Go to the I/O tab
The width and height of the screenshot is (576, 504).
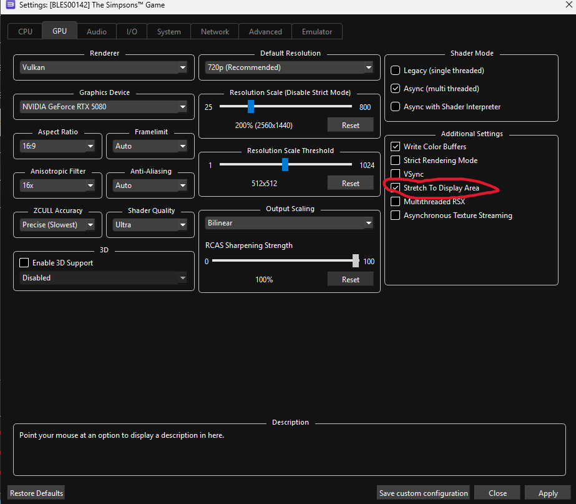(x=132, y=32)
